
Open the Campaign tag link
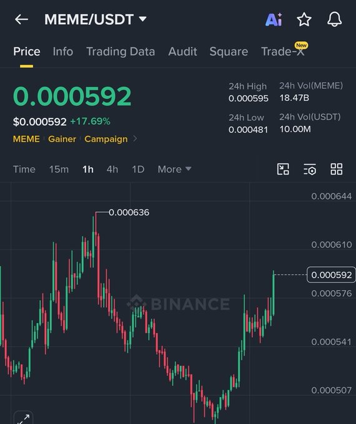click(106, 139)
